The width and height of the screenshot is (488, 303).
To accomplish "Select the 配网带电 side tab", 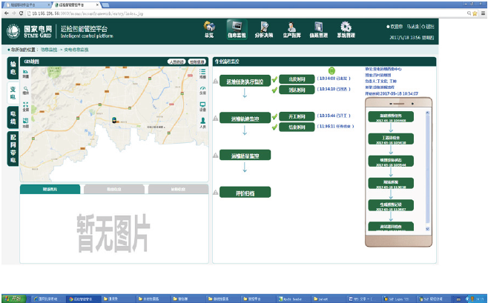I will [x=12, y=146].
